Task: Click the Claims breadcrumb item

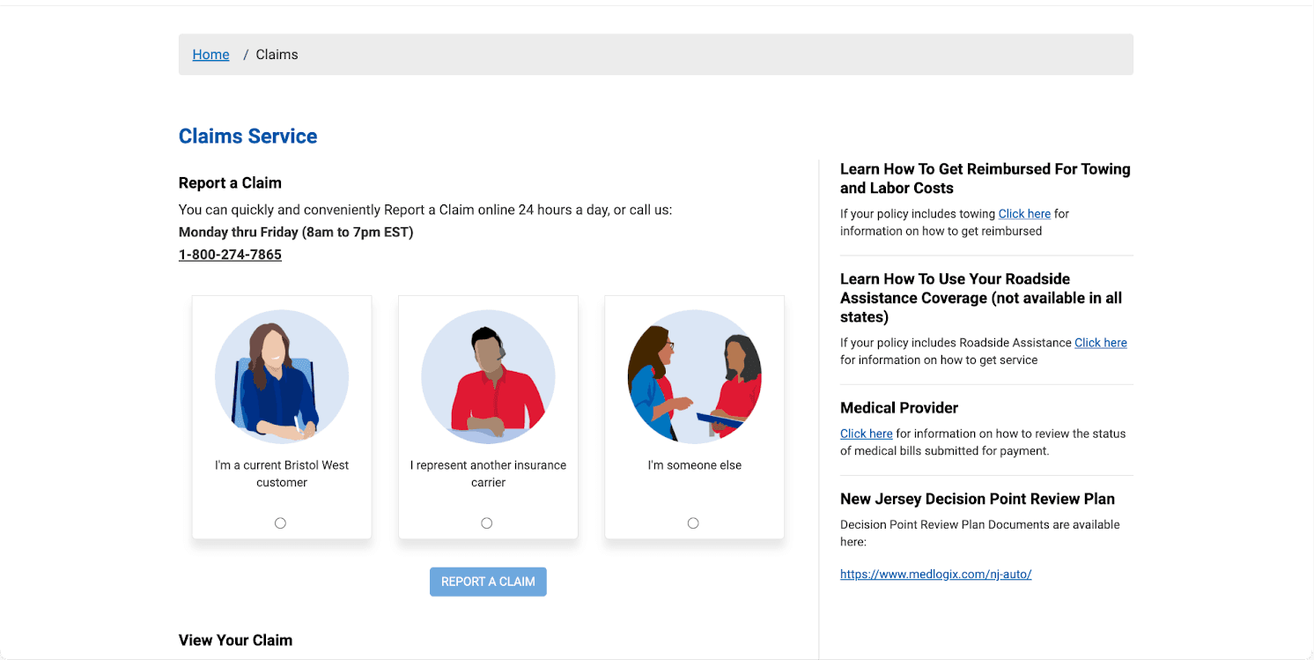Action: tap(277, 55)
